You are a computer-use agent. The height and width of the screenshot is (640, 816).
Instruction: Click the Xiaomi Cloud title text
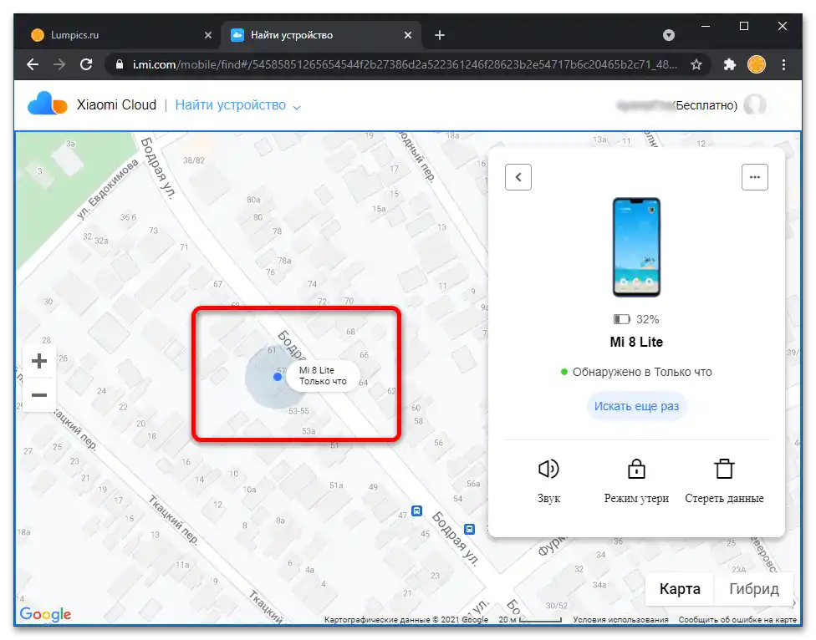pyautogui.click(x=116, y=104)
